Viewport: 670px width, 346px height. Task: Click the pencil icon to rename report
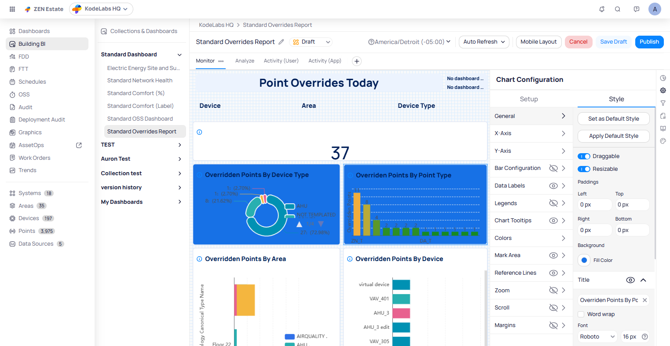click(x=282, y=42)
